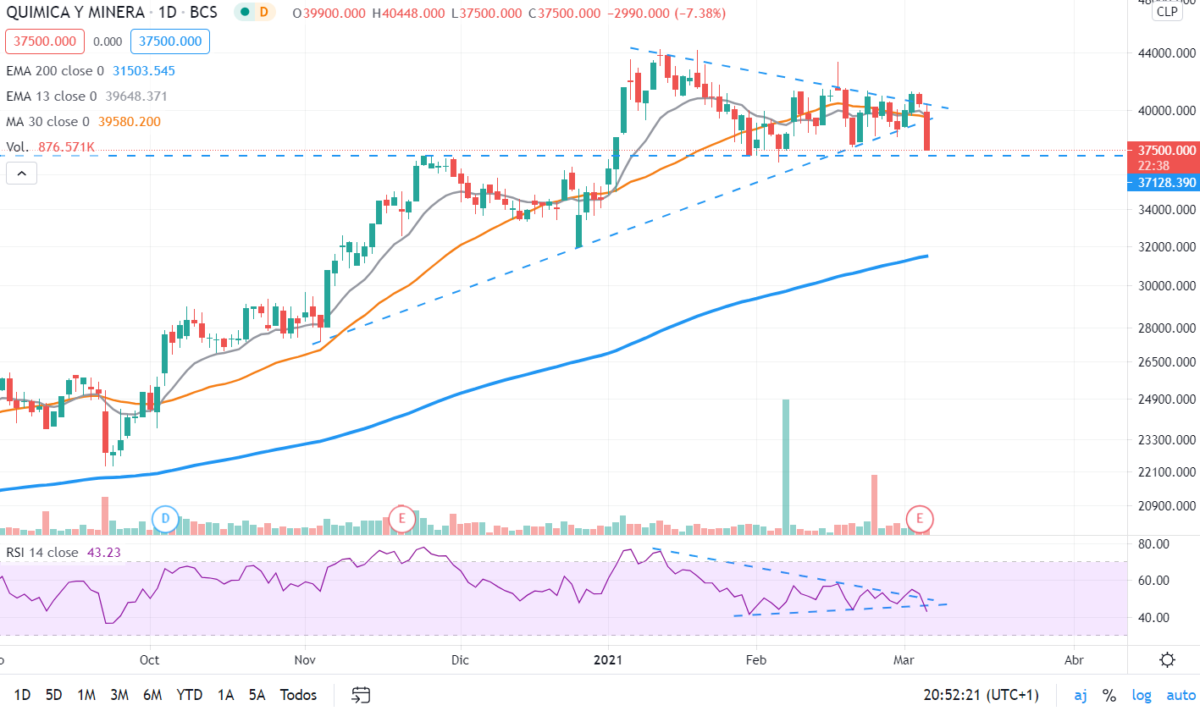The image size is (1200, 711).
Task: Click the D market status badge
Action: click(266, 13)
